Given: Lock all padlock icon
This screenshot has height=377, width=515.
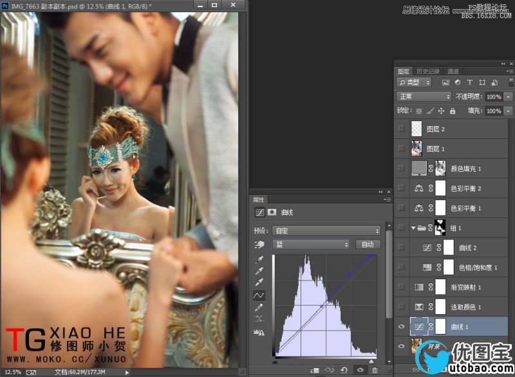Looking at the screenshot, I should click(x=453, y=111).
